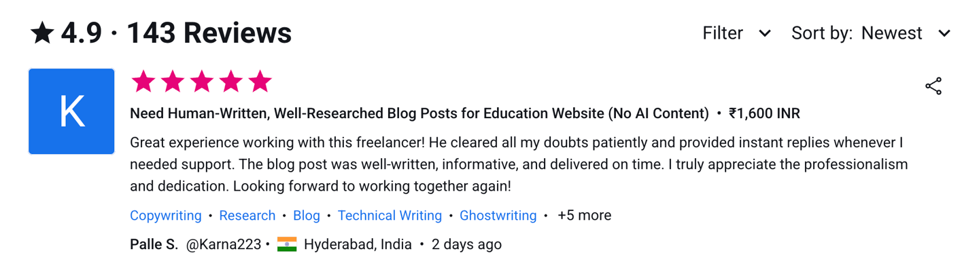Open the Research skill link
The width and height of the screenshot is (979, 266).
click(247, 215)
